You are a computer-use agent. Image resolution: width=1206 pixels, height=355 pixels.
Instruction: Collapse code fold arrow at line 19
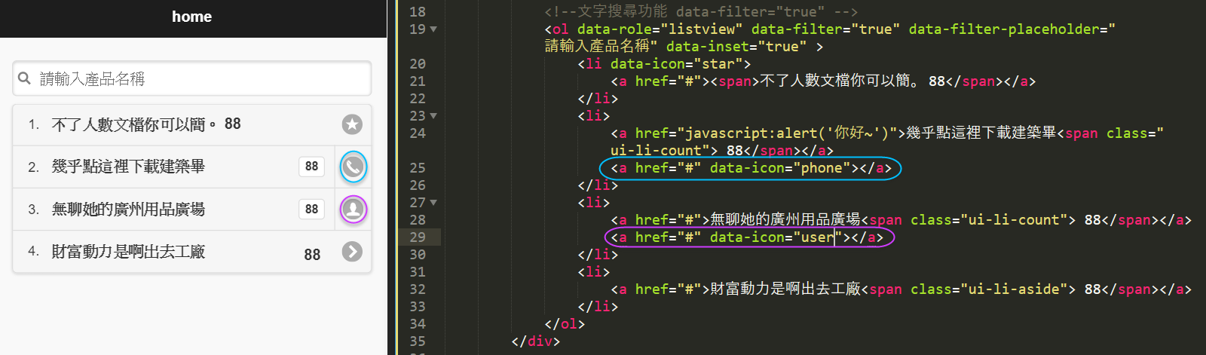point(433,29)
